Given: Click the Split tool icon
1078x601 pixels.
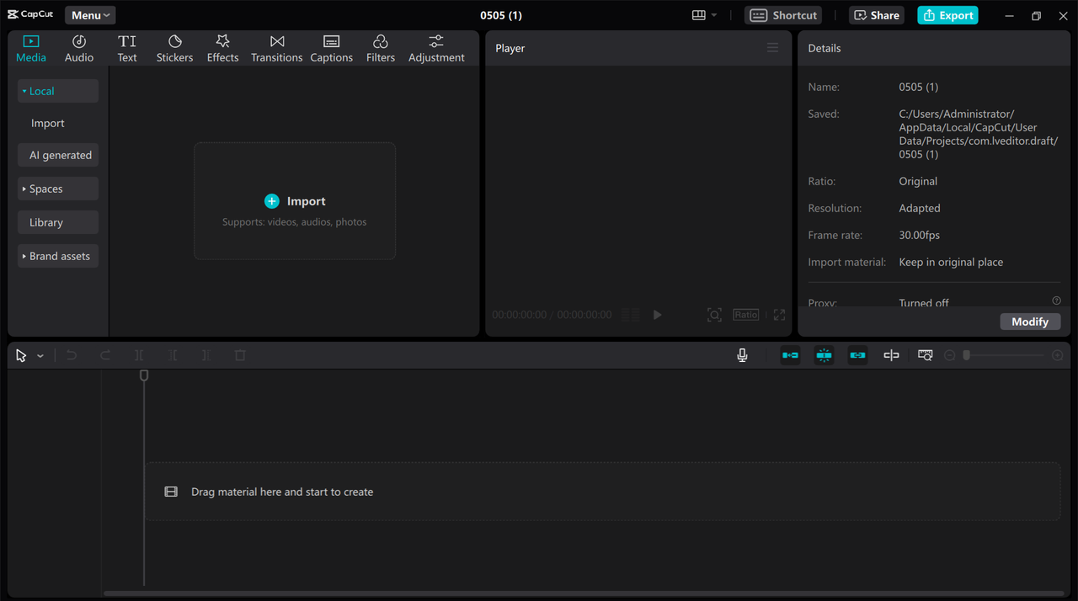Looking at the screenshot, I should 139,356.
